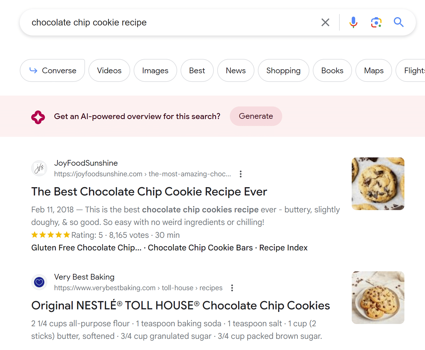Switch to the Videos tab
Screen dimensions: 425x350
click(x=109, y=70)
